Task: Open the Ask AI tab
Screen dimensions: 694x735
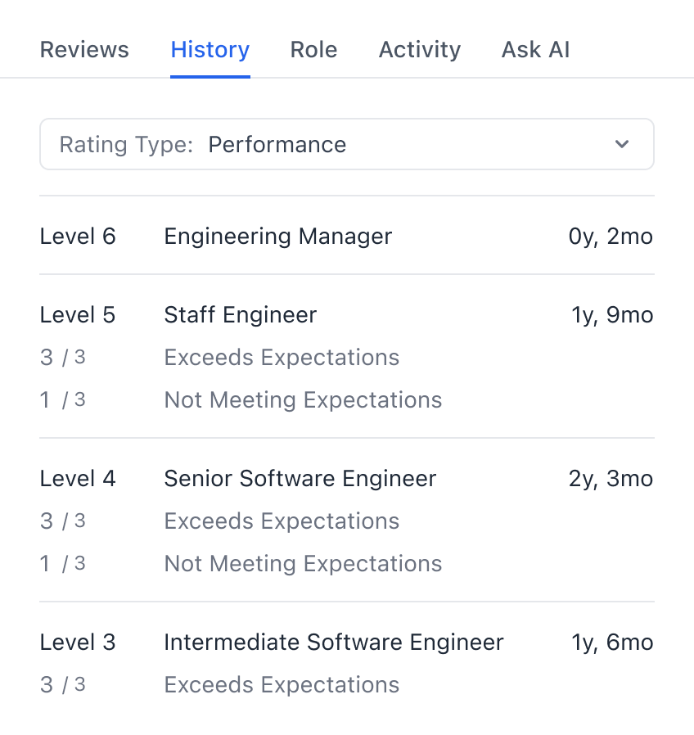Action: [535, 50]
